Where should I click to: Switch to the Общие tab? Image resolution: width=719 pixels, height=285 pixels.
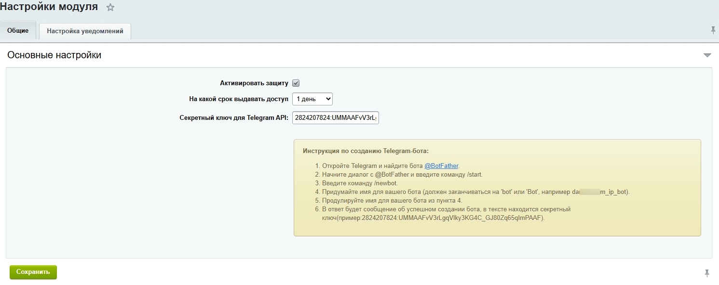pyautogui.click(x=18, y=31)
